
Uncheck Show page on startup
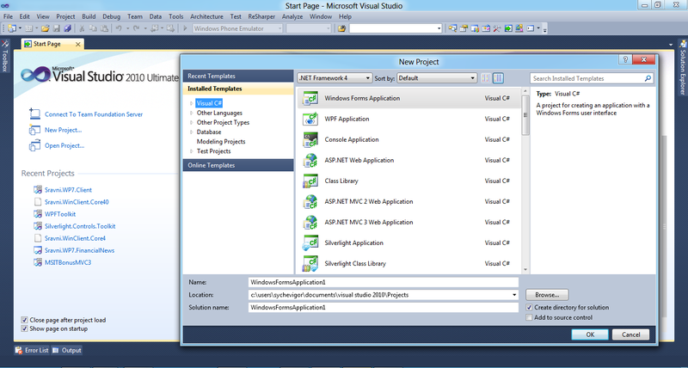tap(24, 328)
